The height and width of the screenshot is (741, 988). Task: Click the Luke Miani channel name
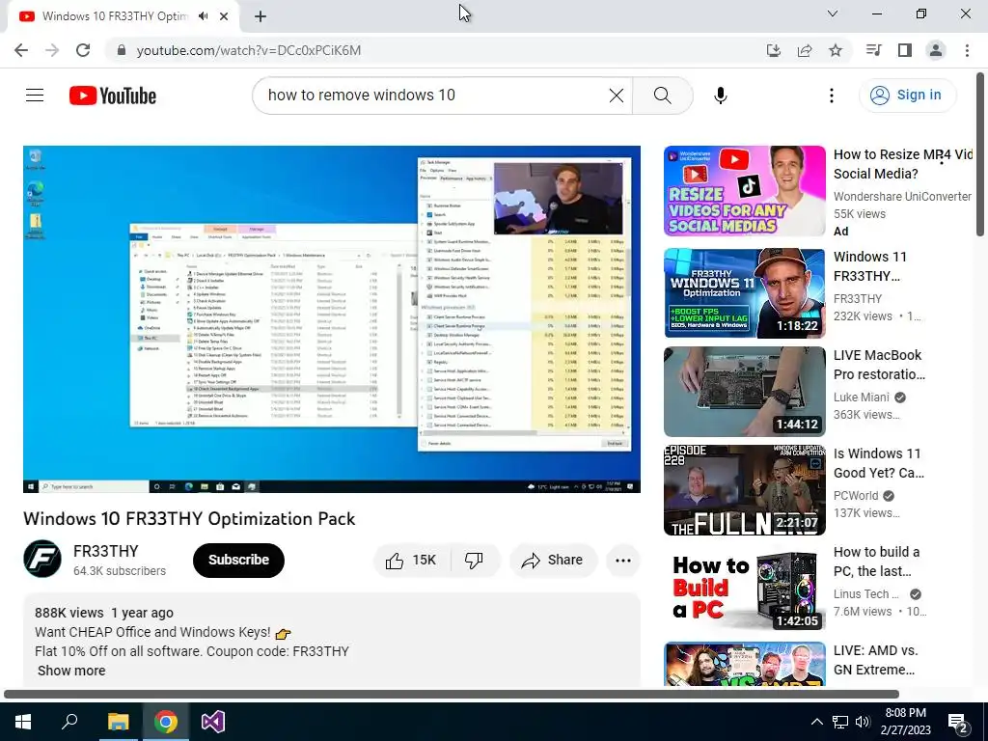[x=862, y=397]
